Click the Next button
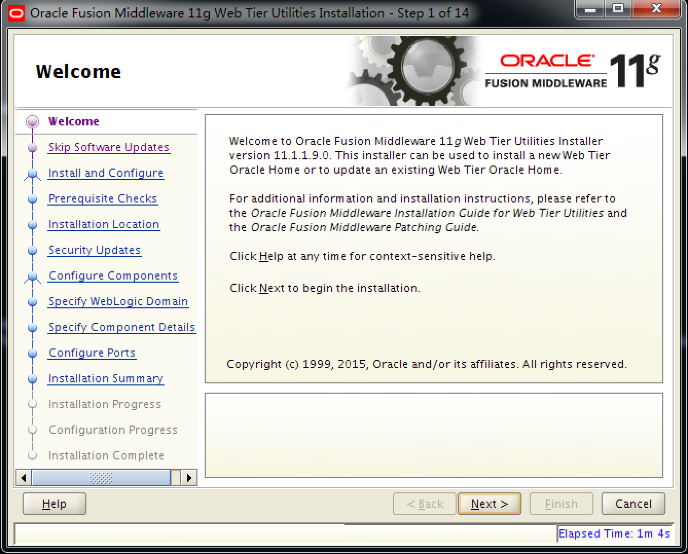Viewport: 688px width, 554px height. 490,504
